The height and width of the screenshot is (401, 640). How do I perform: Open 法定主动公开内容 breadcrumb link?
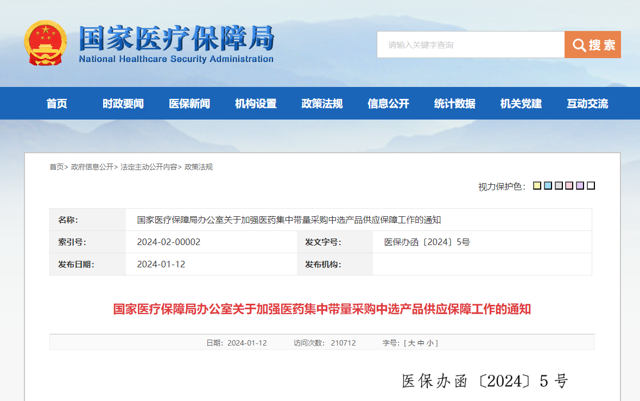pyautogui.click(x=149, y=167)
